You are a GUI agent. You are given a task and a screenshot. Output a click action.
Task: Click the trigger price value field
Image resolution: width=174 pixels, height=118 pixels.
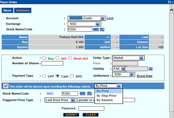[x=129, y=100]
